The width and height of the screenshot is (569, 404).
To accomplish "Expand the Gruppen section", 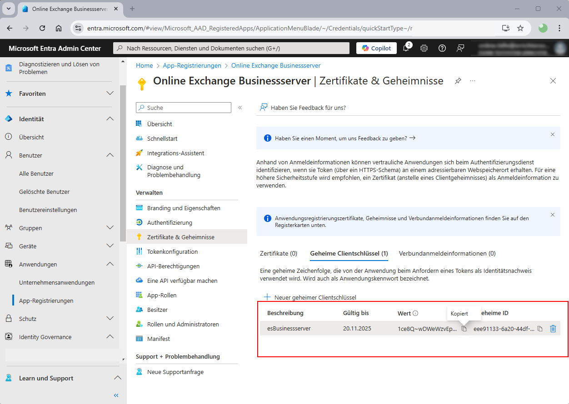I will point(110,228).
